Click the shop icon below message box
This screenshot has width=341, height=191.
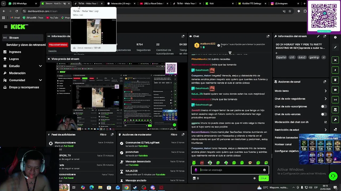click(194, 178)
